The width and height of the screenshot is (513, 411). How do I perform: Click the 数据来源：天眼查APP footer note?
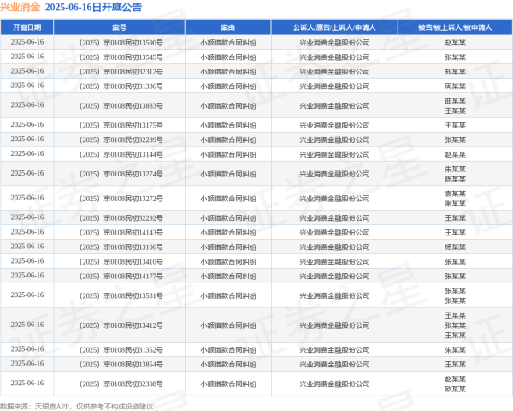[x=77, y=407]
